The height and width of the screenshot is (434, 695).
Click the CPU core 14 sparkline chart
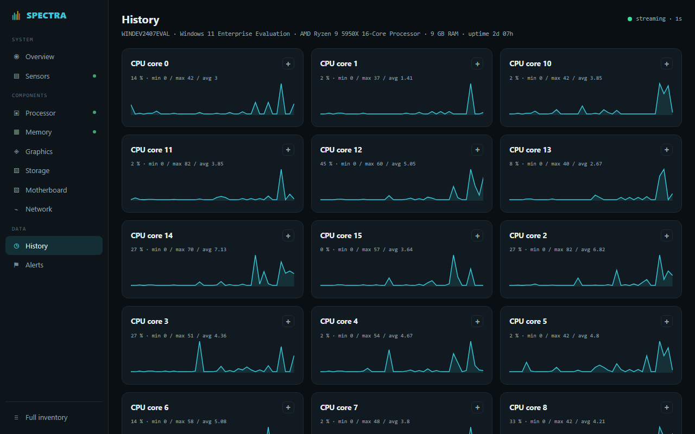[x=212, y=270]
